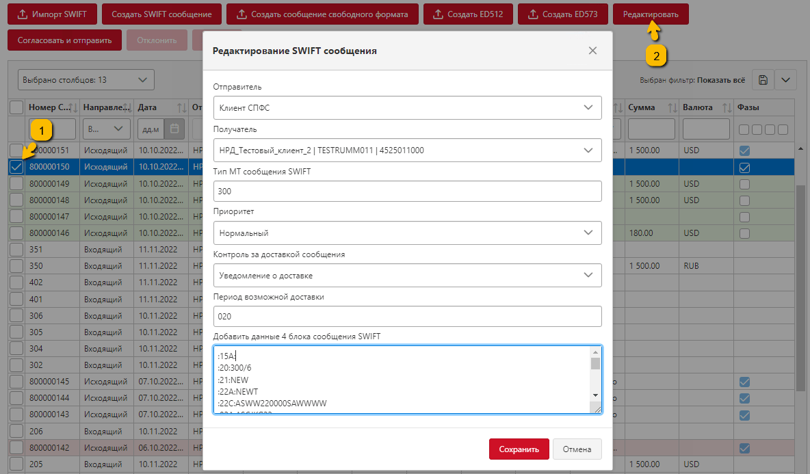Open the Отправитель dropdown
This screenshot has height=474, width=810.
tap(407, 107)
